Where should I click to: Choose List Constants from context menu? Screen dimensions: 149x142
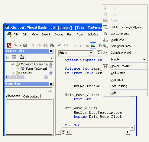(x=125, y=34)
